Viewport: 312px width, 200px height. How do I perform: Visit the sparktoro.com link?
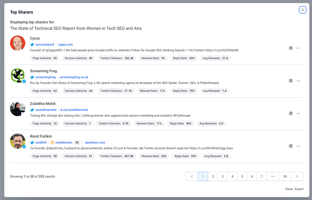click(95, 142)
